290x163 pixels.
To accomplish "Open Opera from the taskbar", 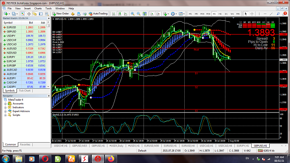I will 45,159.
